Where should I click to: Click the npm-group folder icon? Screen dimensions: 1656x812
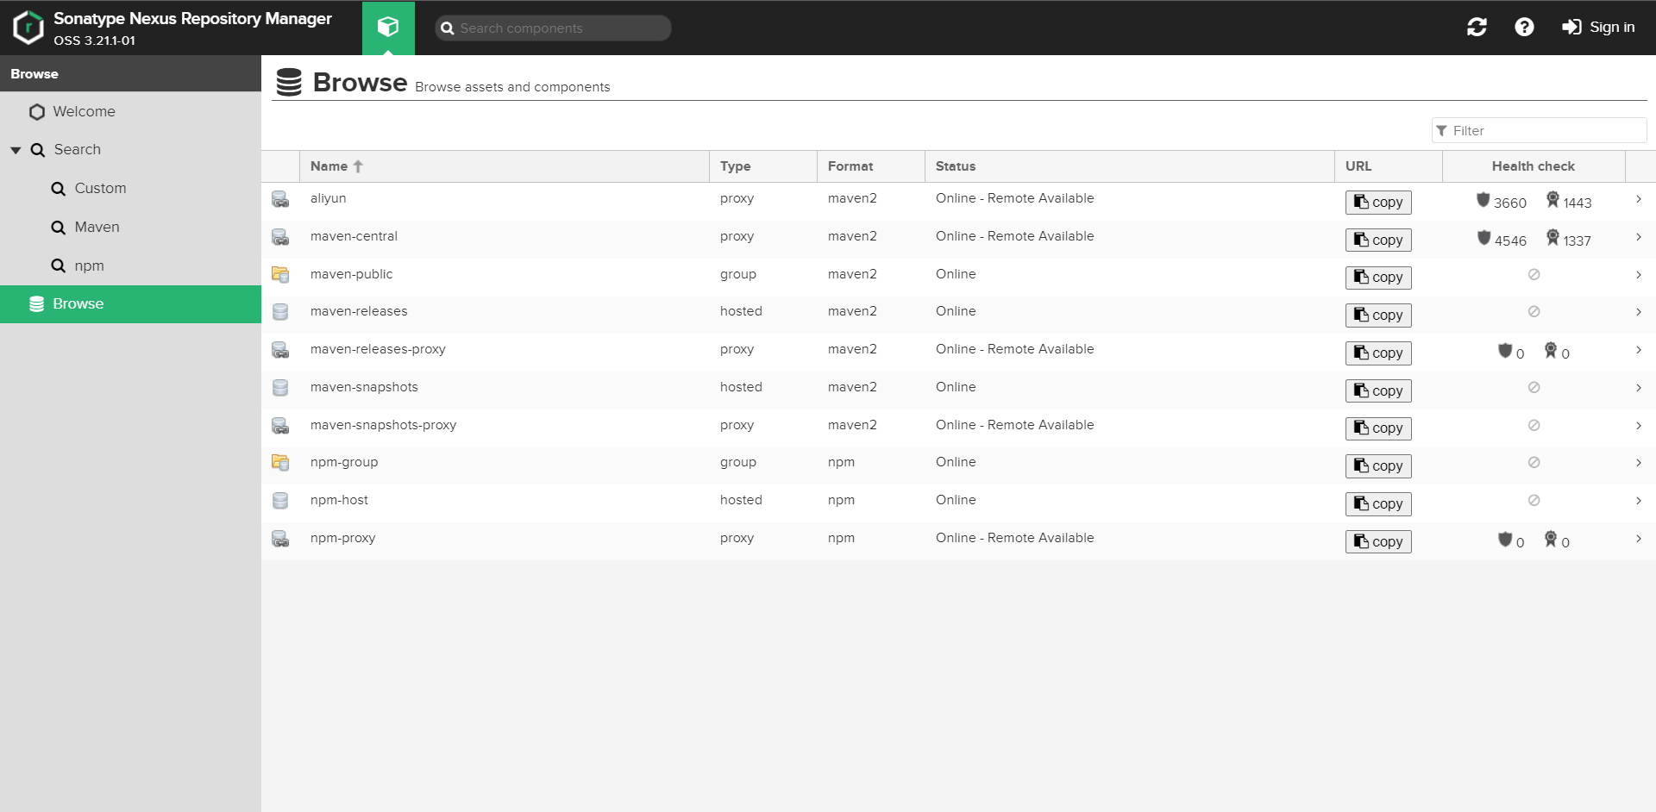pyautogui.click(x=280, y=463)
